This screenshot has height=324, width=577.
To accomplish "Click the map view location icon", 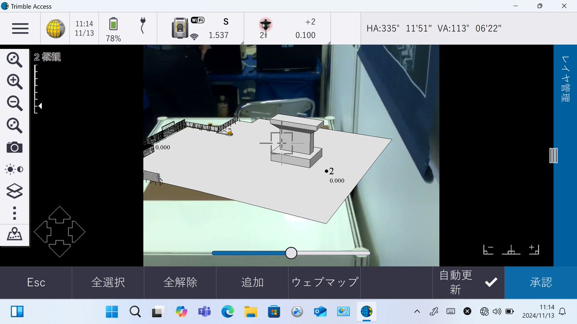I will coord(14,234).
